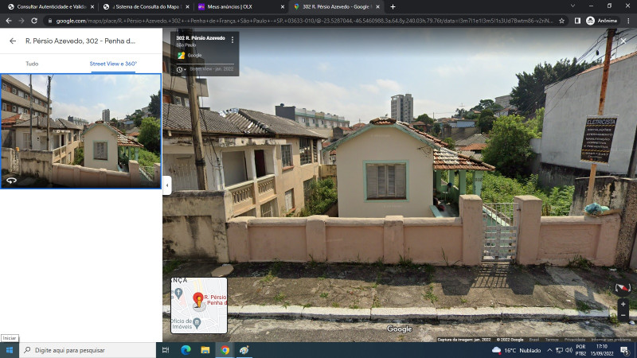Open the Privacidade link at the bottom
The height and width of the screenshot is (358, 637).
pos(575,340)
